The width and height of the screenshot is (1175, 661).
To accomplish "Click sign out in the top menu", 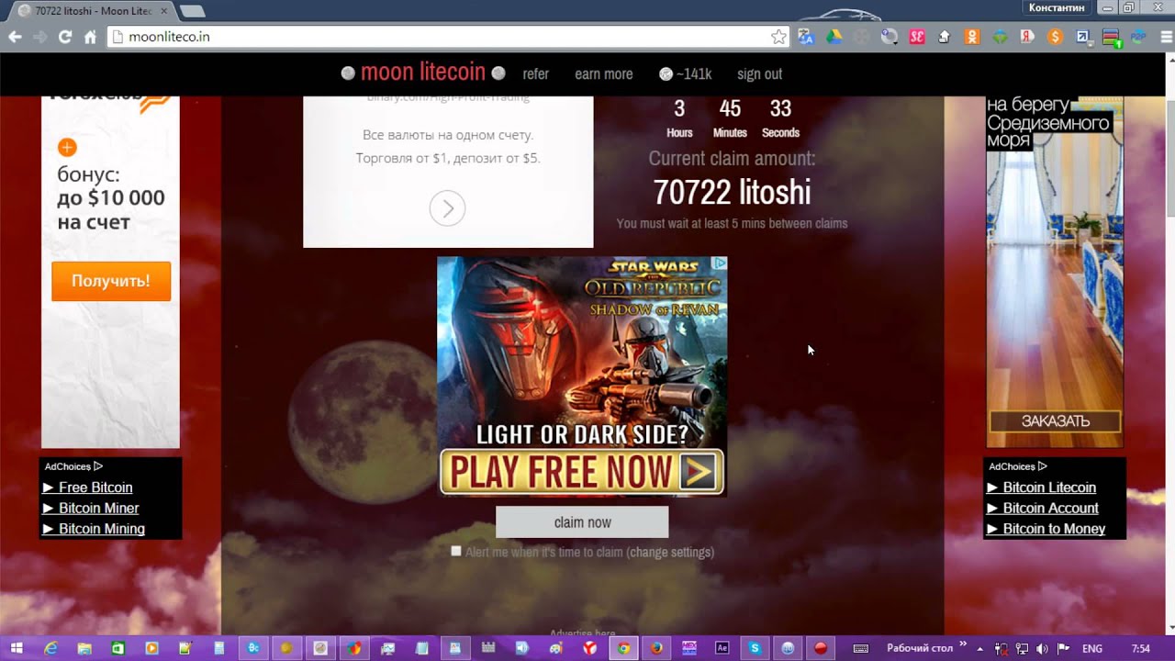I will (x=759, y=74).
